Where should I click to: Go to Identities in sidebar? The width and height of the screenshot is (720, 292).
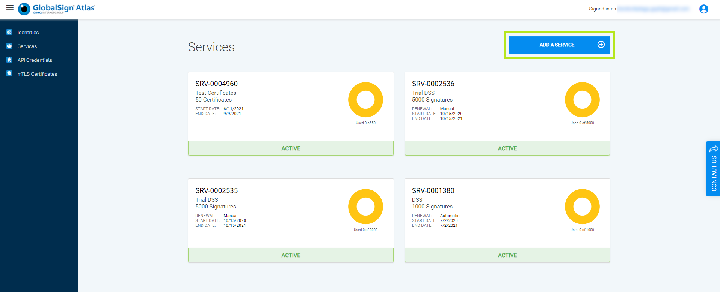28,33
